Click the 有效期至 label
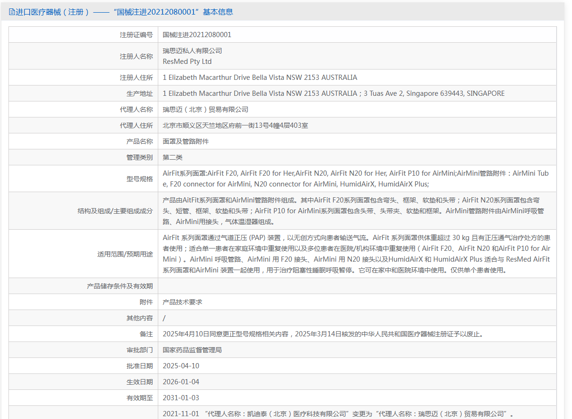Viewport: 572px width, 419px height. [139, 398]
